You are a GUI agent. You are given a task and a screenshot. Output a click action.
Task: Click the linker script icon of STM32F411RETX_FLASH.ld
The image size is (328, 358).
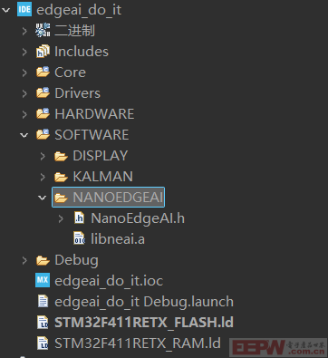(43, 322)
